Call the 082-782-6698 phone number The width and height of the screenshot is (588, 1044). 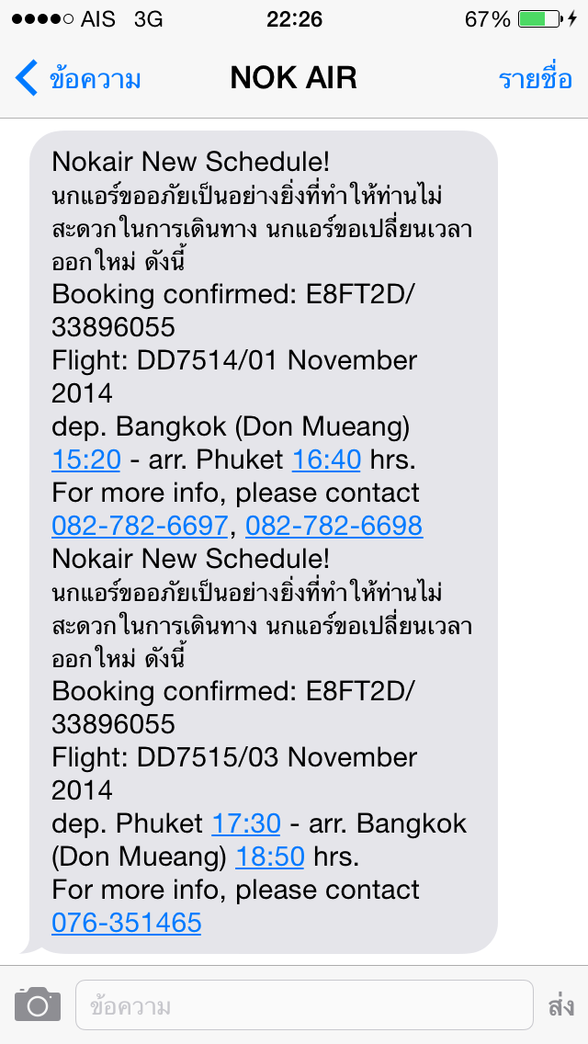point(334,526)
